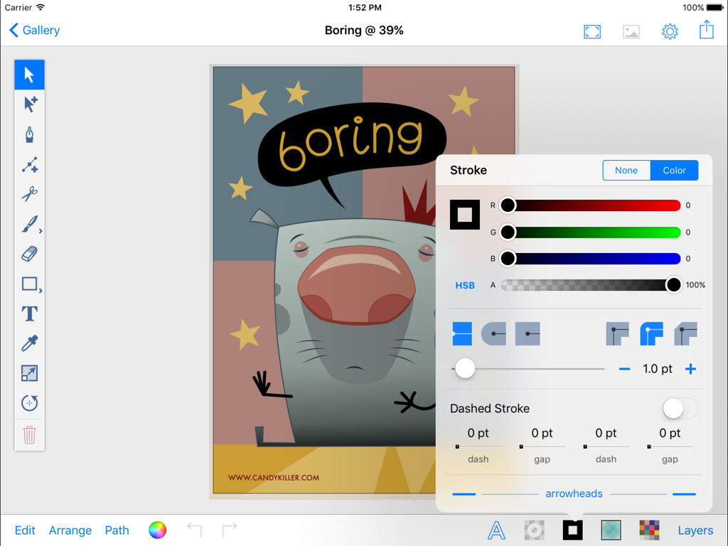Switch color sliders to HSB mode
This screenshot has height=546, width=728.
click(x=465, y=285)
